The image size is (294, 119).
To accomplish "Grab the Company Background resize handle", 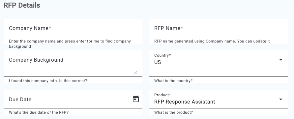I will 135,73.
